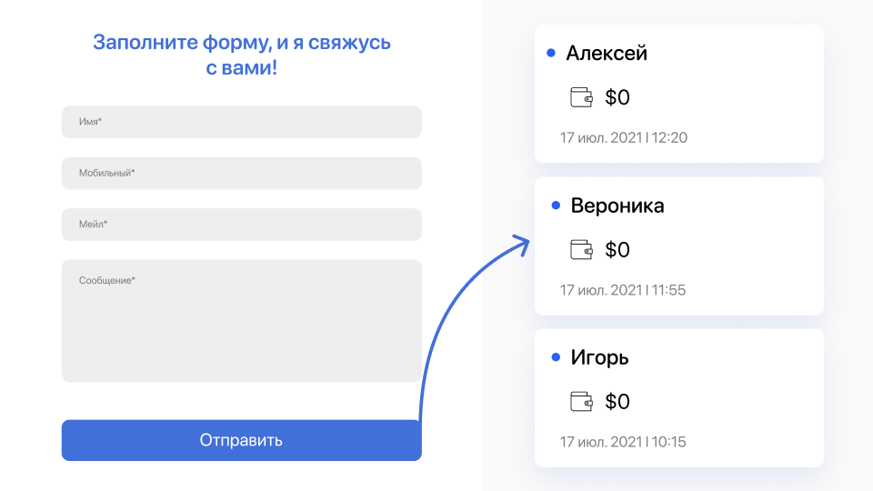873x491 pixels.
Task: Click the heading Заполните форму, и я свяжусь
Action: (242, 43)
